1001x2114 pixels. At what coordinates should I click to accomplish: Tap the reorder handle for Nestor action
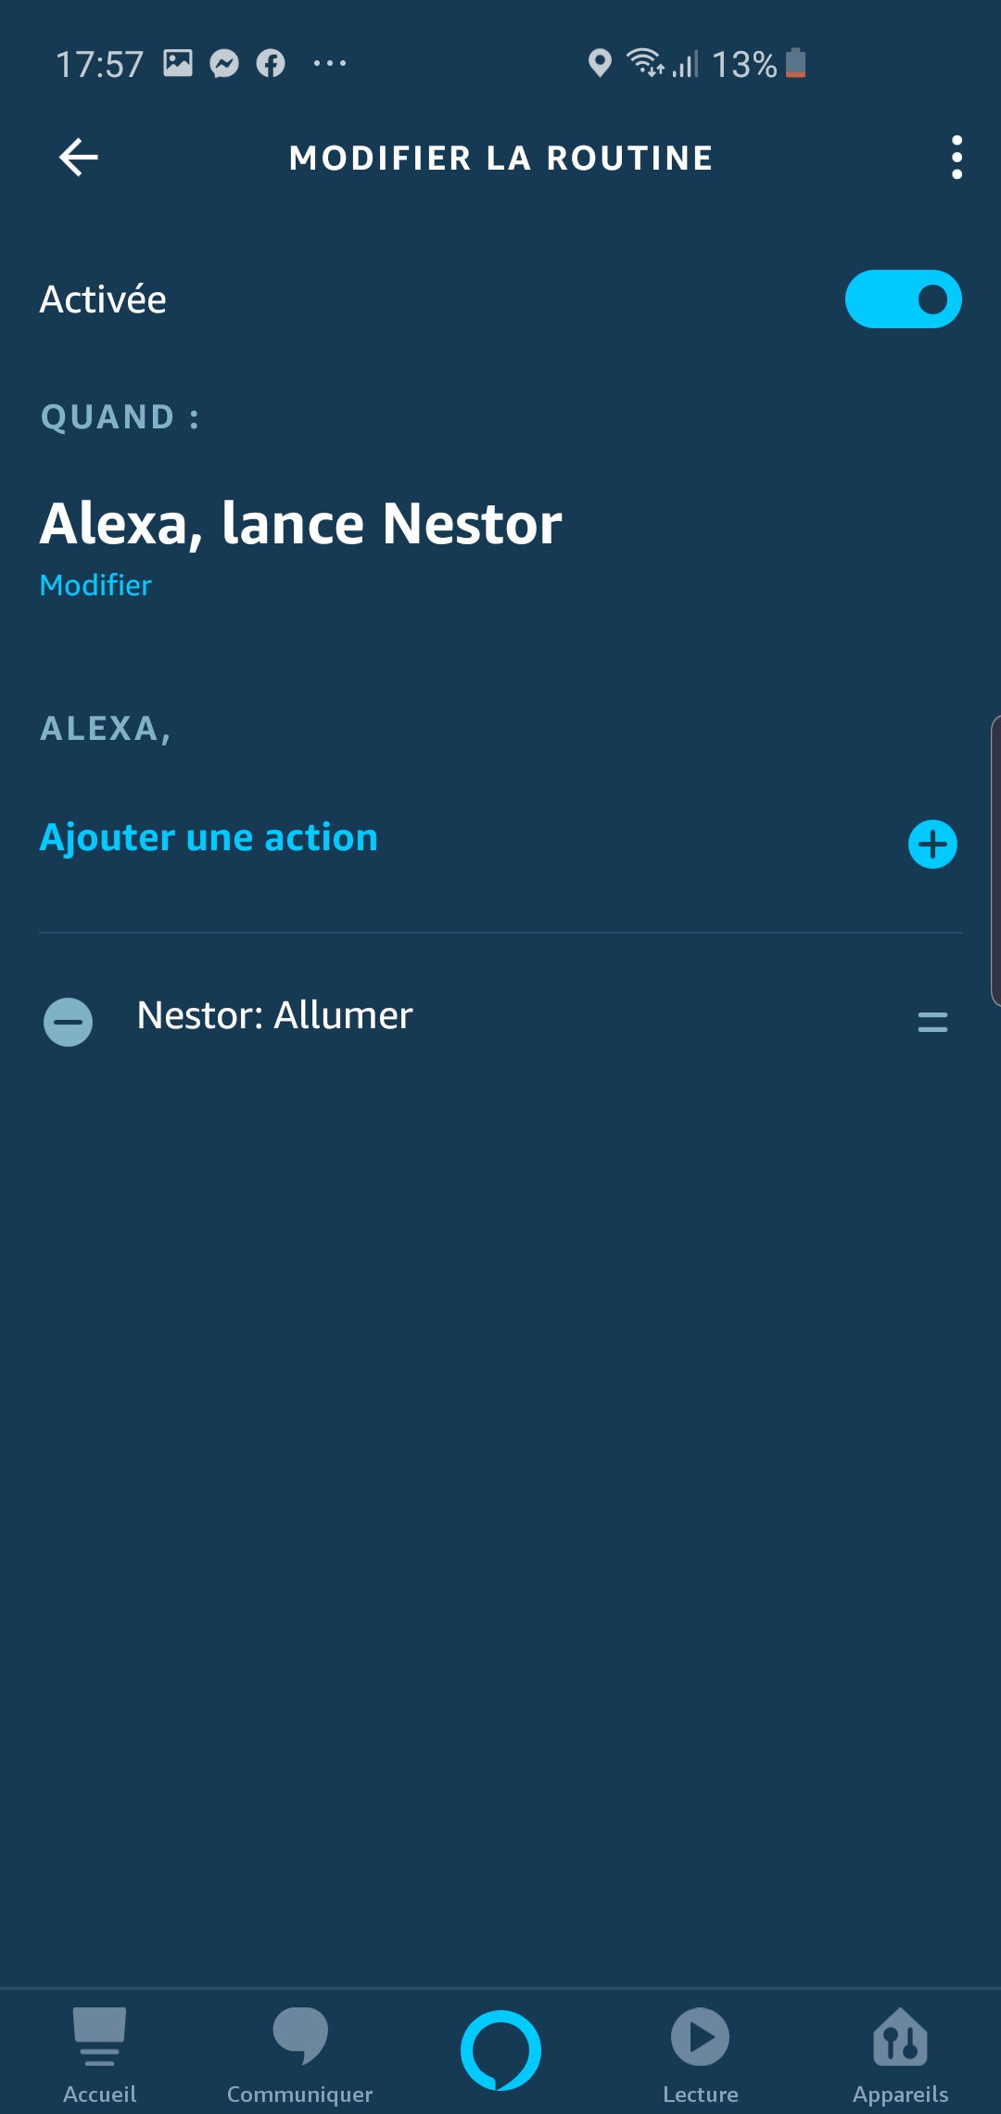click(932, 1022)
